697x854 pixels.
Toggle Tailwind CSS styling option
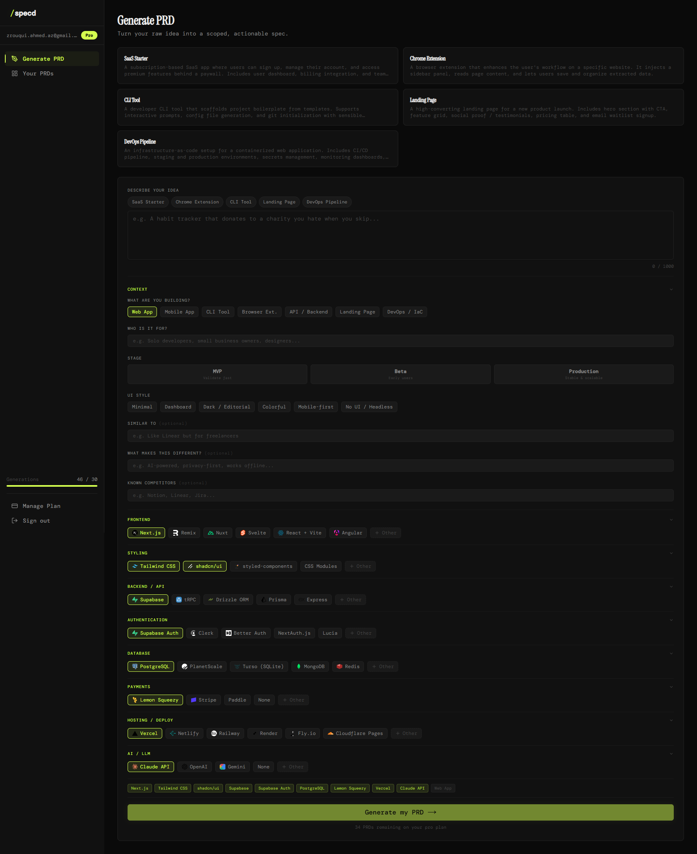coord(154,566)
